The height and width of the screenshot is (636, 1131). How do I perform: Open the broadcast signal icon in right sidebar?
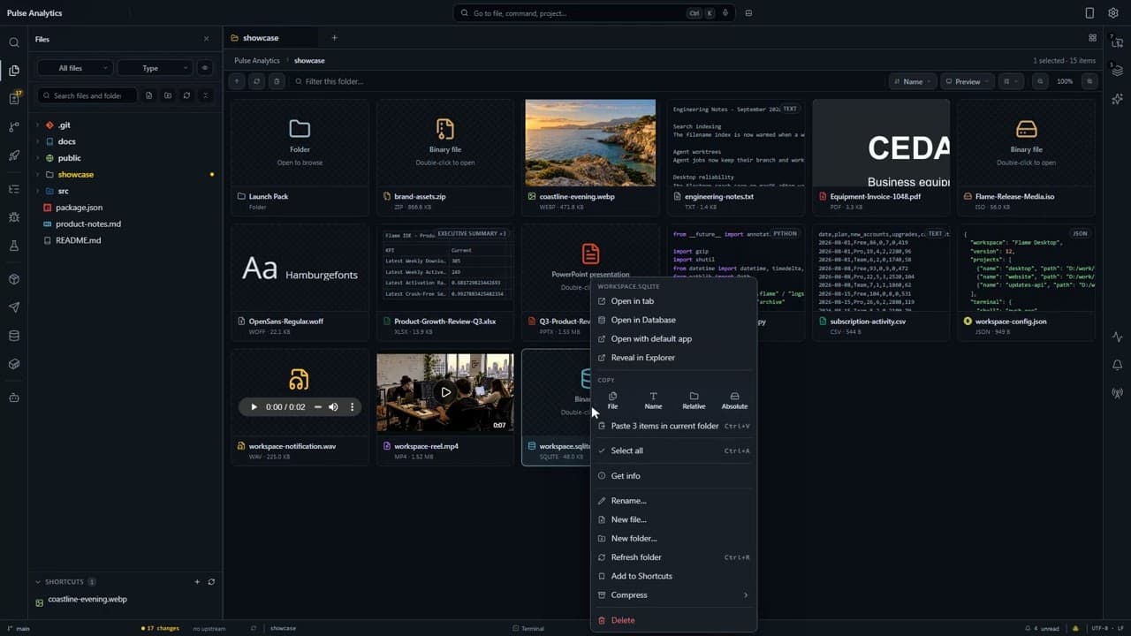pos(1117,393)
